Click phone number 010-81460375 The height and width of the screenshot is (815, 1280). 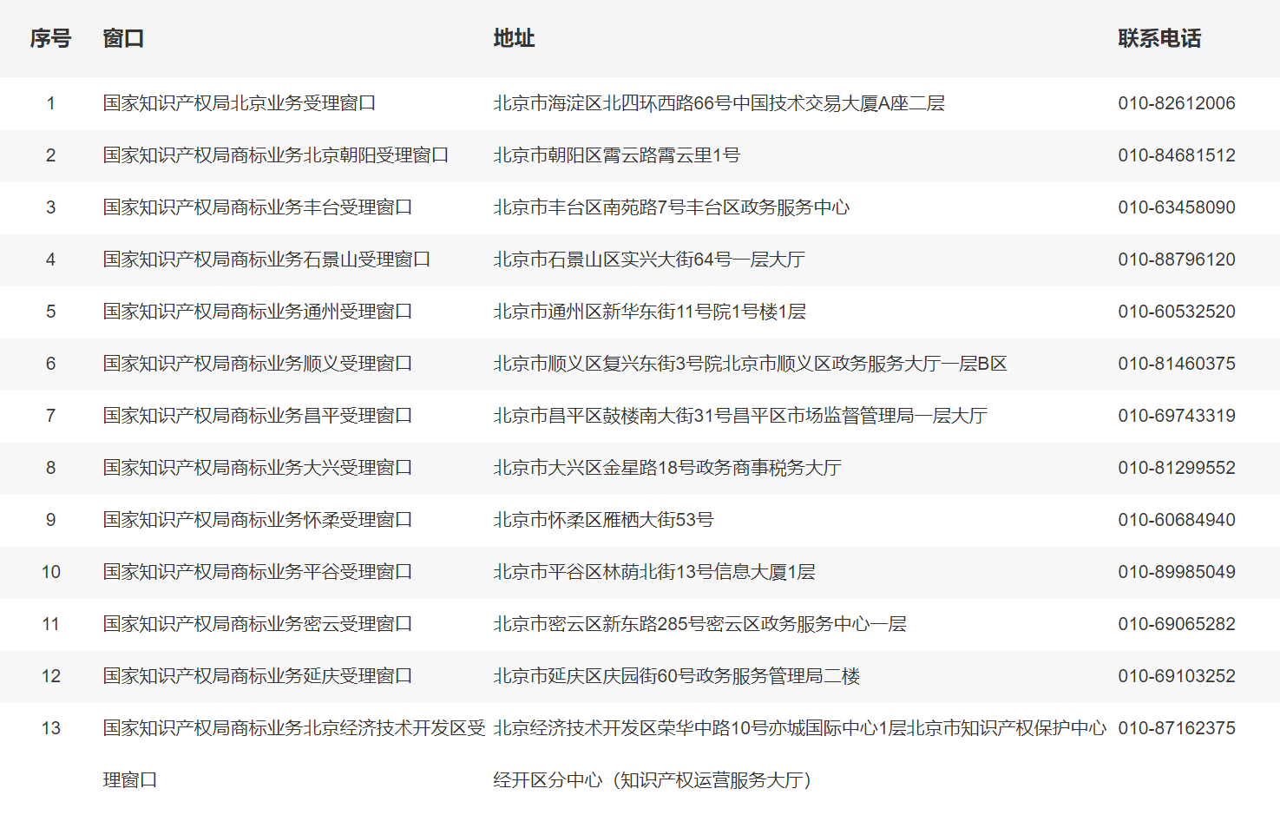tap(1177, 364)
